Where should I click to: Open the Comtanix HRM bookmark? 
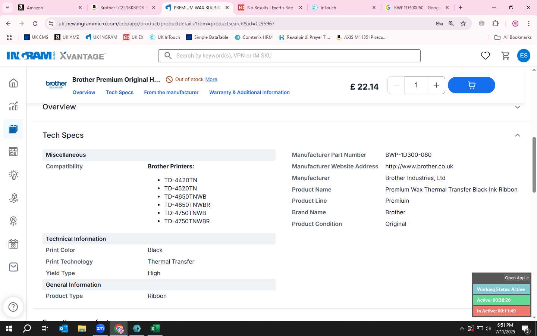(x=253, y=37)
